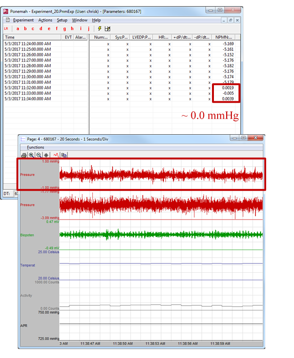The height and width of the screenshot is (358, 294).
Task: Click the EVT column header
Action: 67,37
